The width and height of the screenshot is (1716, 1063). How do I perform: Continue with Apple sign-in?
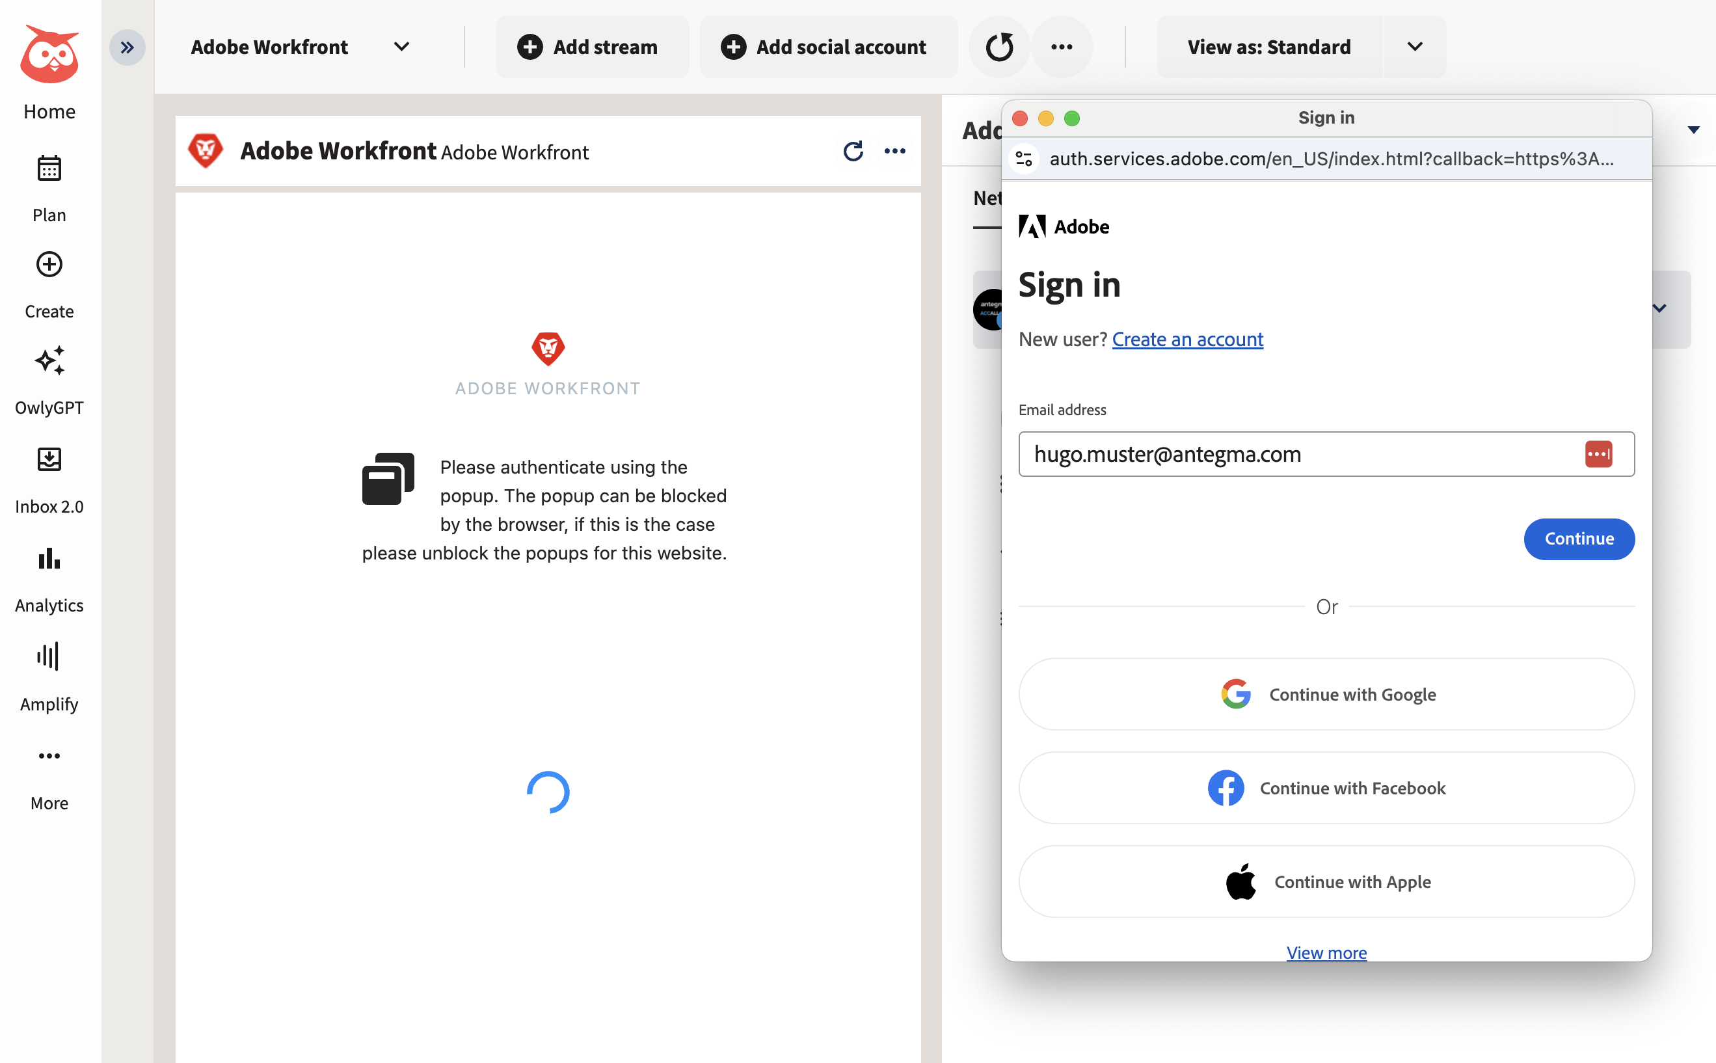(x=1326, y=881)
